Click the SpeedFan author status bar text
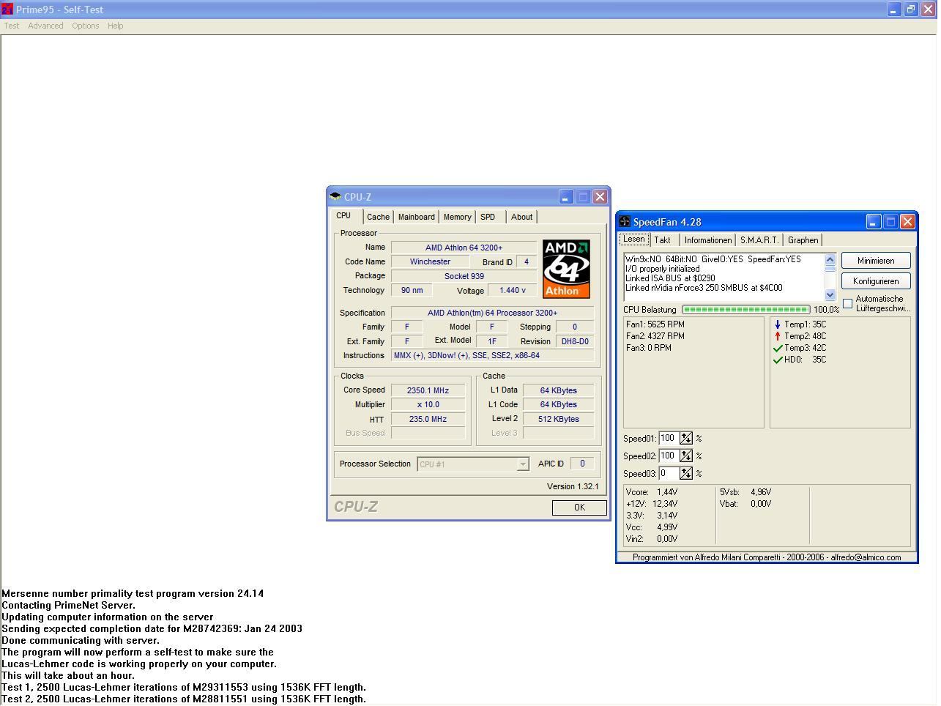Screen dimensions: 941x706 pos(767,557)
